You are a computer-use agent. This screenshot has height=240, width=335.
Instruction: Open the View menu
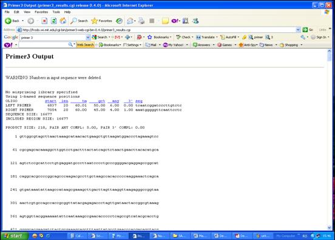click(27, 12)
